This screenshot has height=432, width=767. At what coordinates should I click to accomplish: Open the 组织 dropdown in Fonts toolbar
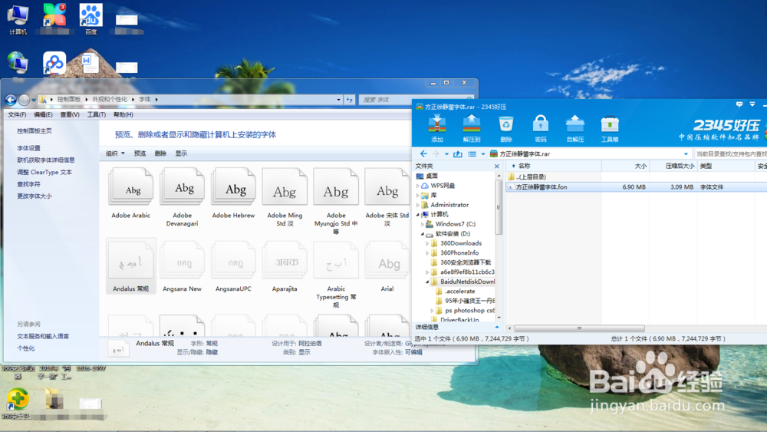coord(115,153)
